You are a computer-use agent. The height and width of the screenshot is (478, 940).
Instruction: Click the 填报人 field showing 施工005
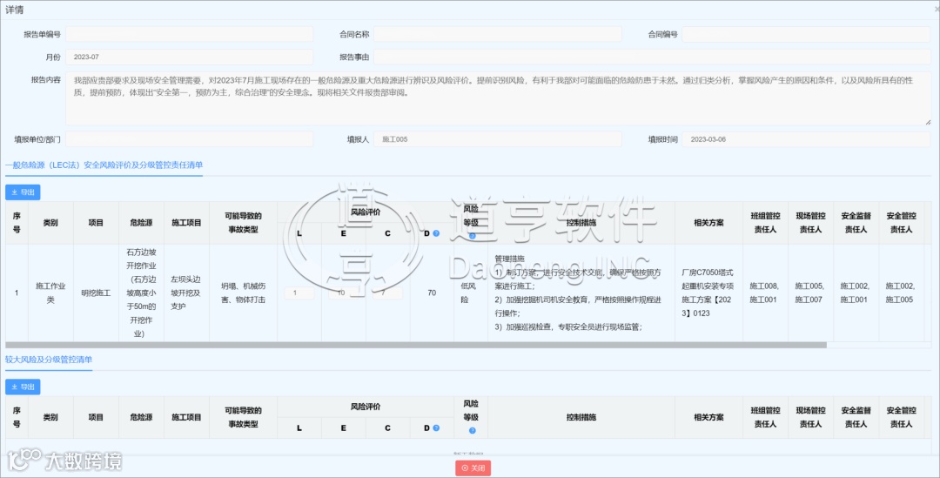[x=498, y=139]
